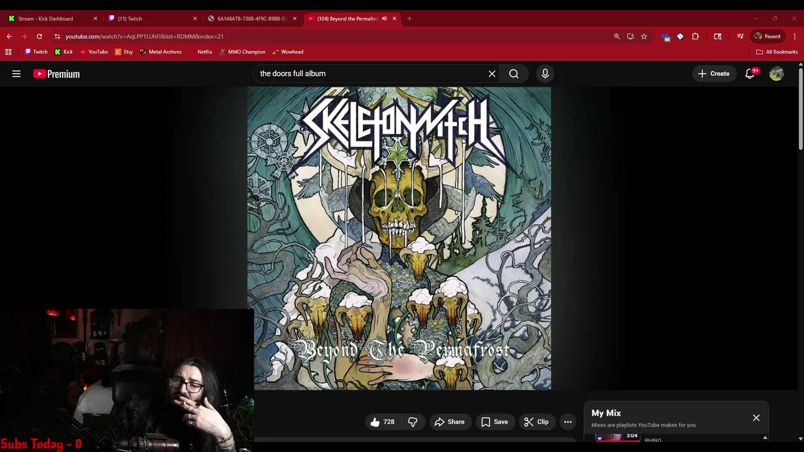Close the Stream - Kick Dashboard tab
Screen dimensions: 804x452
95,19
